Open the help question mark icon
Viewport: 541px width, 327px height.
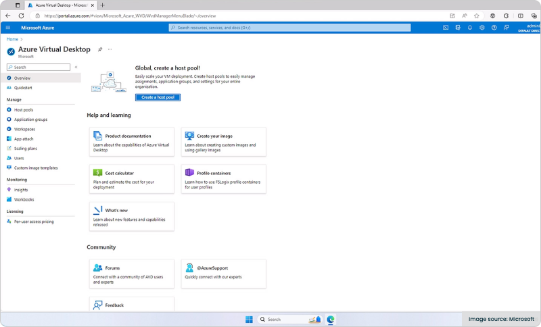tap(494, 28)
